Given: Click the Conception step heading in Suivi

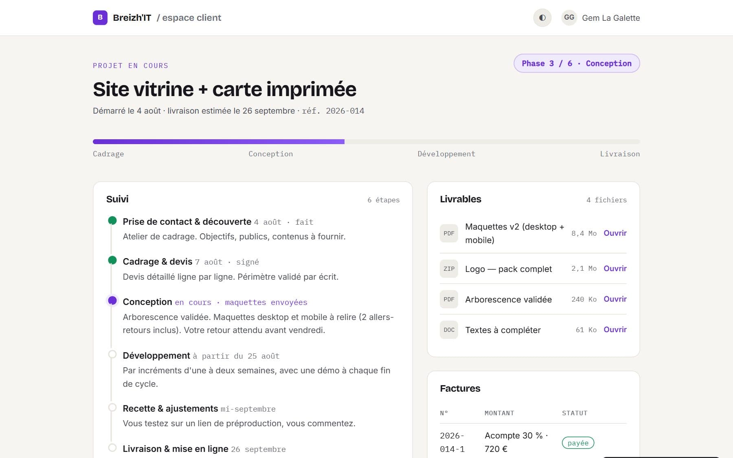Looking at the screenshot, I should coord(147,302).
